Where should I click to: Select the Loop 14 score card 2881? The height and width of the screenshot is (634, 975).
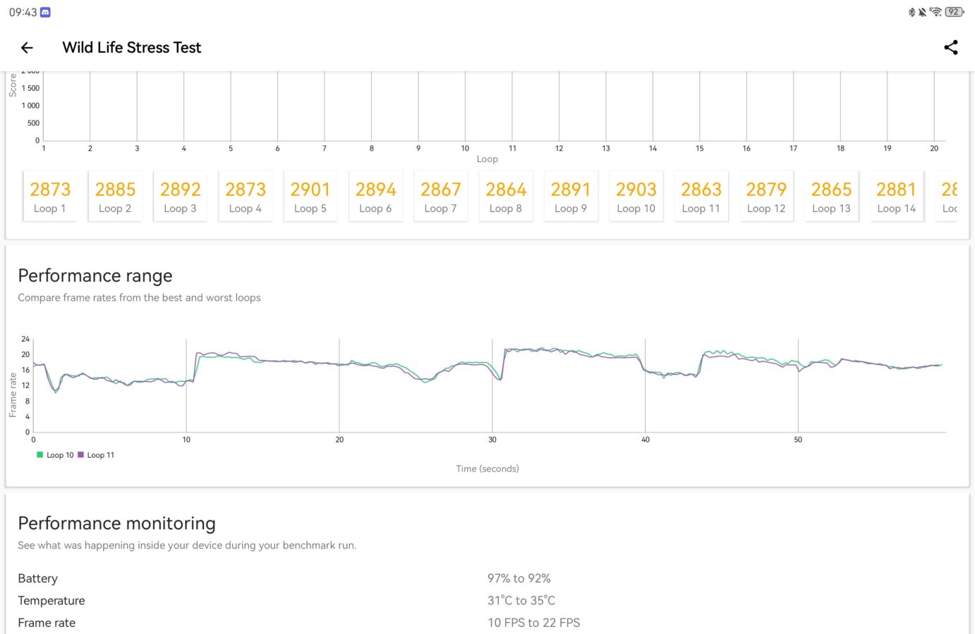pyautogui.click(x=896, y=197)
